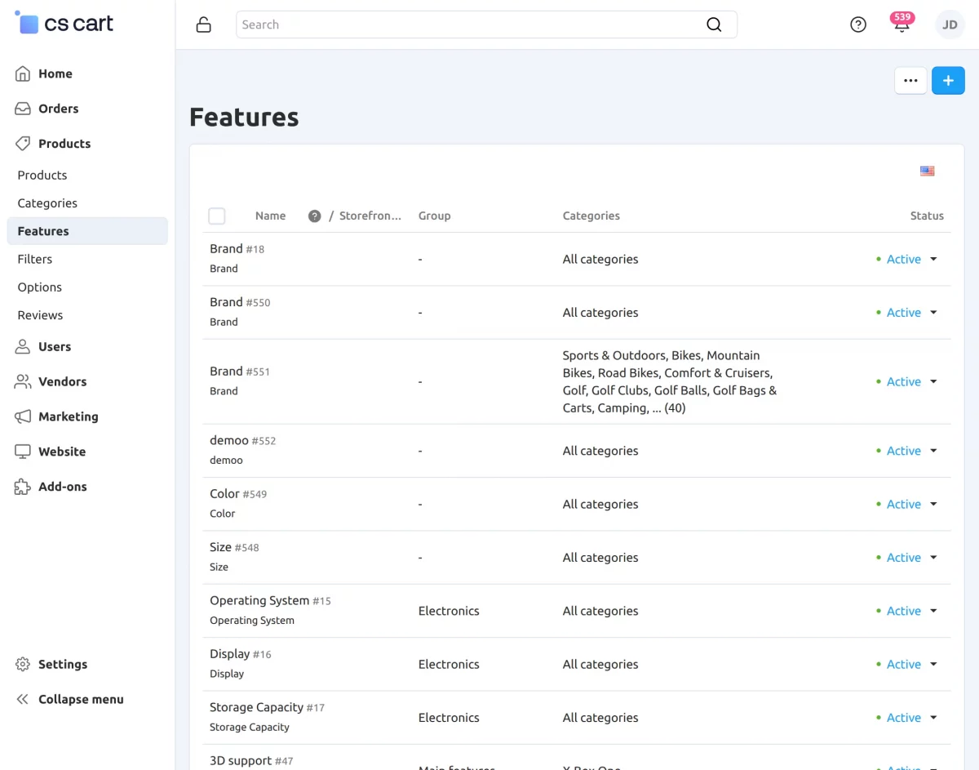The height and width of the screenshot is (770, 979).
Task: Click the Settings gear icon
Action: pos(23,665)
